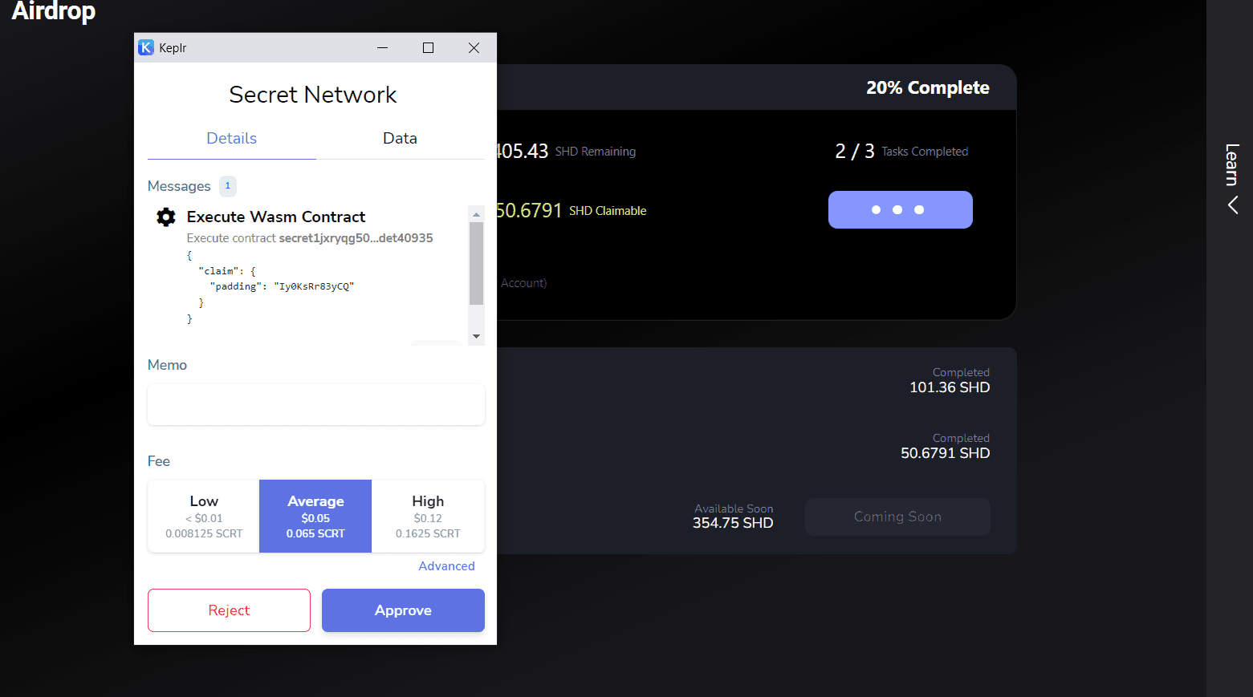Click the messages scrollbar up arrow
1253x697 pixels.
tap(477, 214)
